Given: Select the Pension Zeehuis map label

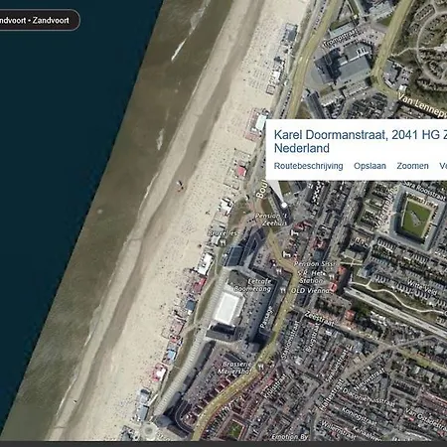Looking at the screenshot, I should coord(270,220).
